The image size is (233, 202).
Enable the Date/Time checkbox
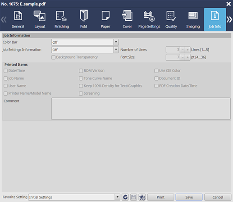coord(6,71)
